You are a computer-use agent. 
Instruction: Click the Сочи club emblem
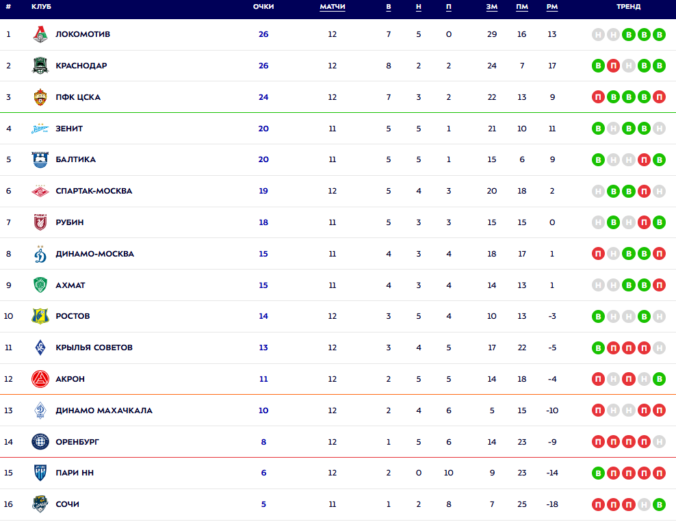[41, 504]
